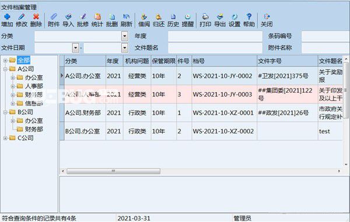The height and width of the screenshot is (222, 350).
Task: Click the test title cell
Action: (x=330, y=131)
